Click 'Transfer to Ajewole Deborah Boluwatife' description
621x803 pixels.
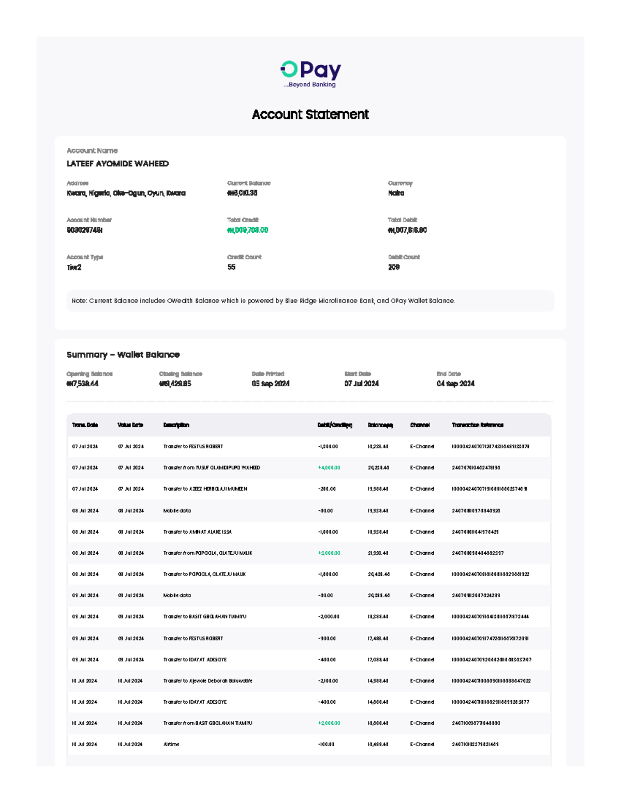(208, 680)
